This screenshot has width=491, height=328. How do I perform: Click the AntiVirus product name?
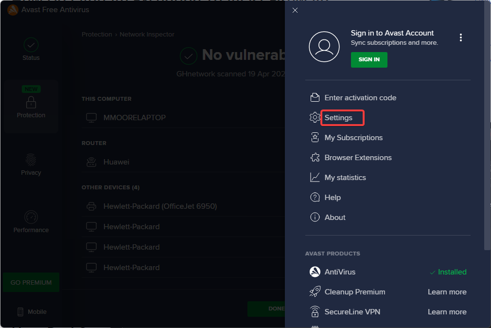pyautogui.click(x=340, y=272)
